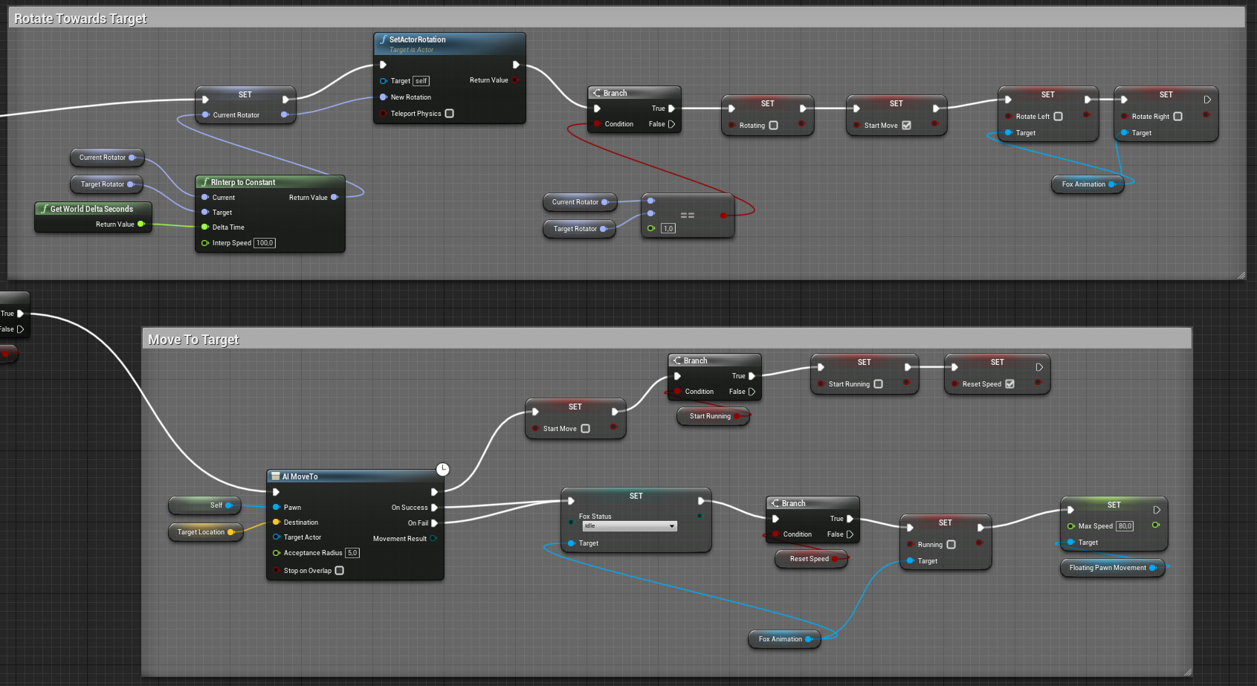The image size is (1257, 686).
Task: Check the Rotate Left checkbox
Action: coord(1058,117)
